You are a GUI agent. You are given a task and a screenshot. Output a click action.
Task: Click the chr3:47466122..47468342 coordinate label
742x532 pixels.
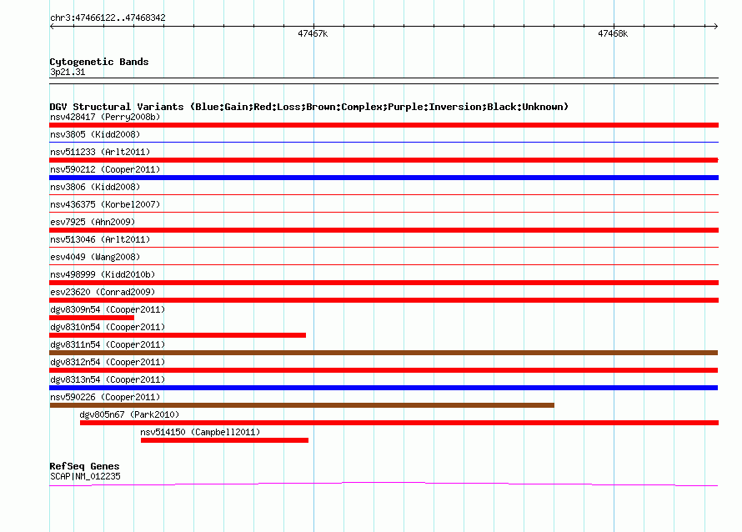pyautogui.click(x=108, y=18)
